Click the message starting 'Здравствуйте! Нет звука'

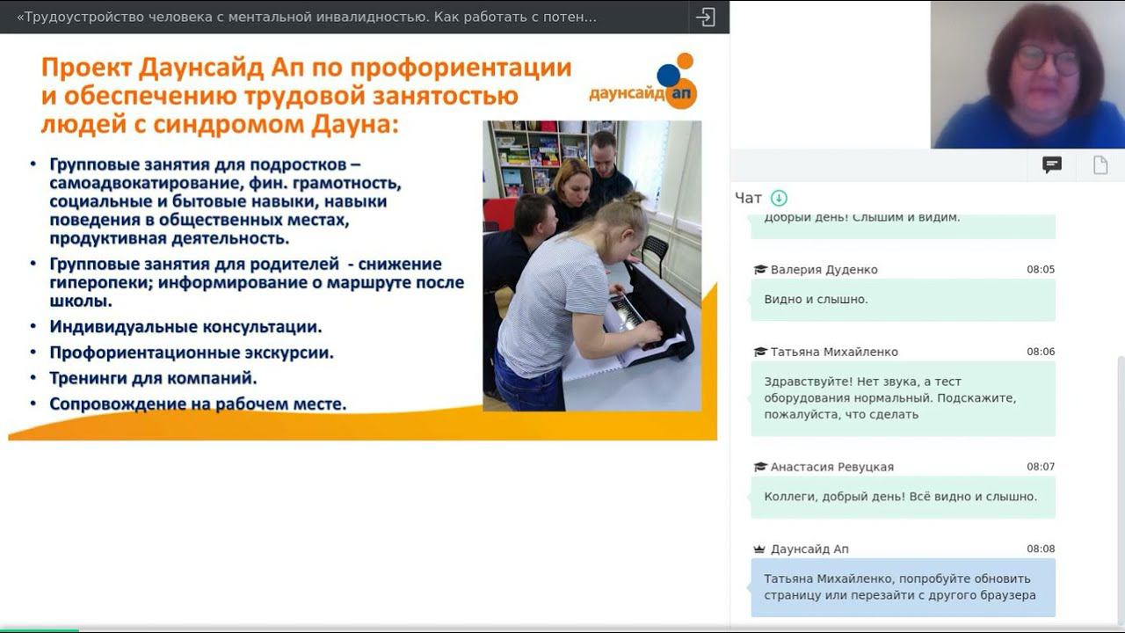coord(903,398)
